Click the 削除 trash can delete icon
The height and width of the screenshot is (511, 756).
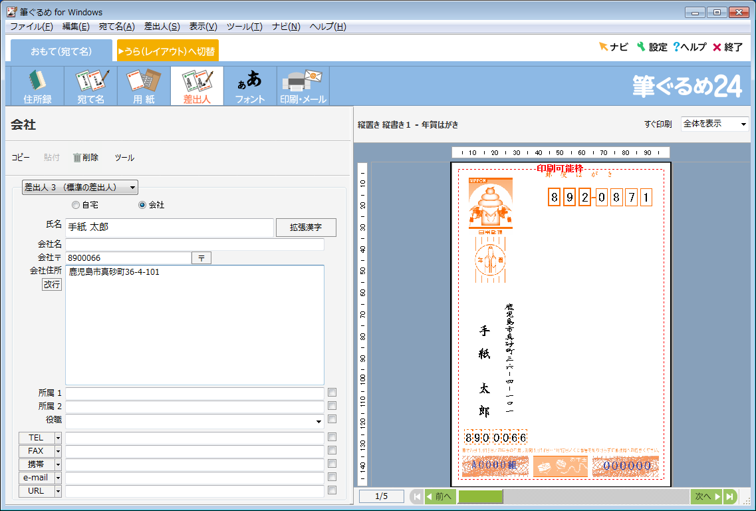coord(85,157)
